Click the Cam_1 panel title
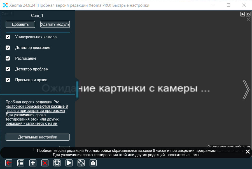The width and height of the screenshot is (252, 169). (x=37, y=16)
